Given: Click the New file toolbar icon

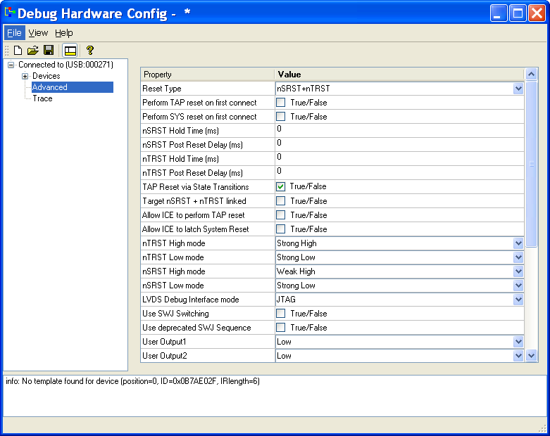Looking at the screenshot, I should pyautogui.click(x=18, y=51).
